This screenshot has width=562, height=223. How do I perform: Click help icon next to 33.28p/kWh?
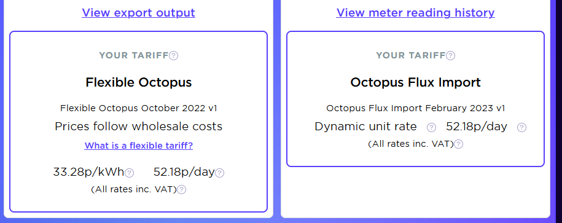click(x=130, y=173)
